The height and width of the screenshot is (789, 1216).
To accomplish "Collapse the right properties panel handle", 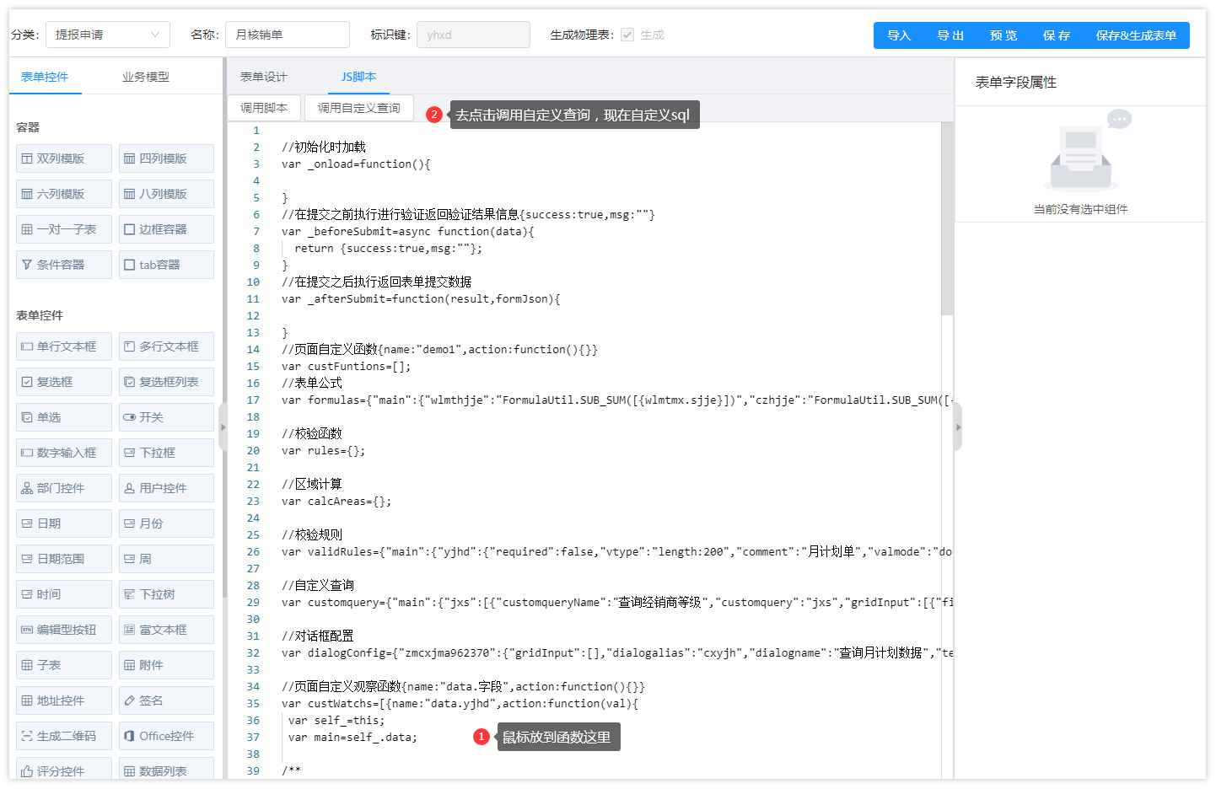I will tap(958, 427).
